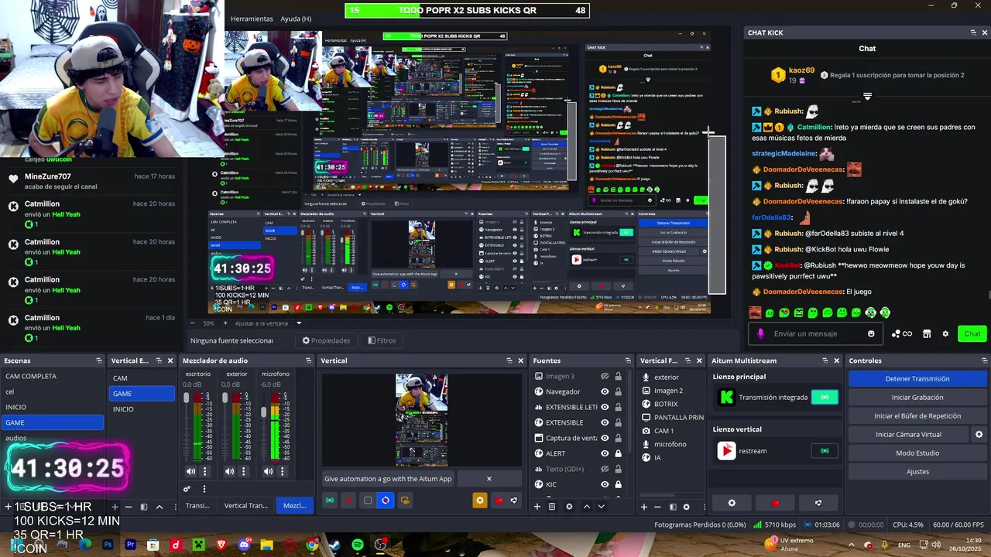The width and height of the screenshot is (991, 557).
Task: Move scene up in Vertical Escenas
Action: (x=159, y=507)
